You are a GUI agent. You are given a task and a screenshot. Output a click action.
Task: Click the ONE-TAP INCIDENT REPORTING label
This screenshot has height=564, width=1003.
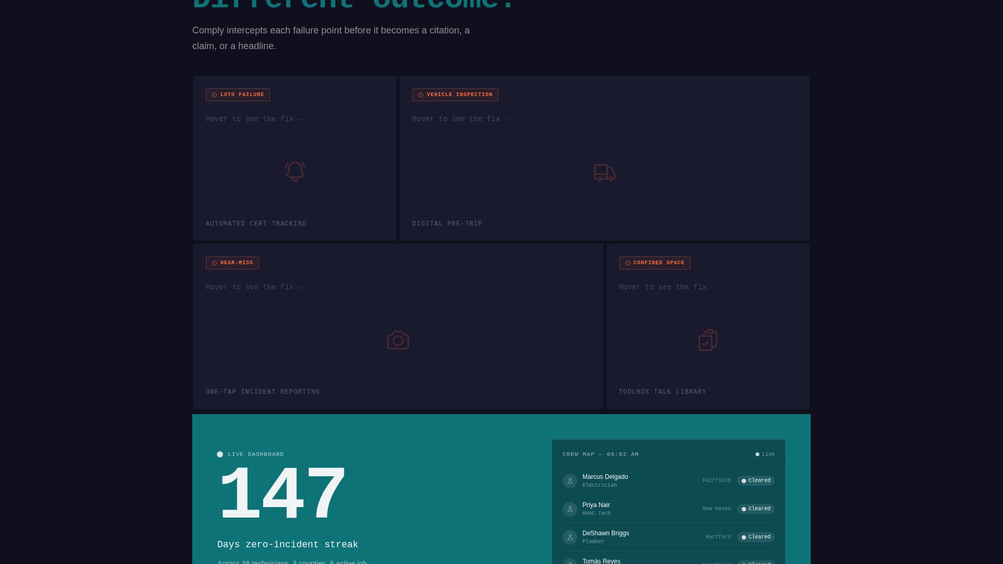pyautogui.click(x=263, y=392)
